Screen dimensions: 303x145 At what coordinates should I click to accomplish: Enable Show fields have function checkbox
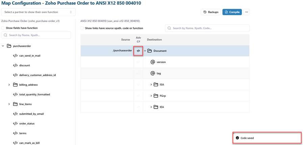tap(3, 28)
